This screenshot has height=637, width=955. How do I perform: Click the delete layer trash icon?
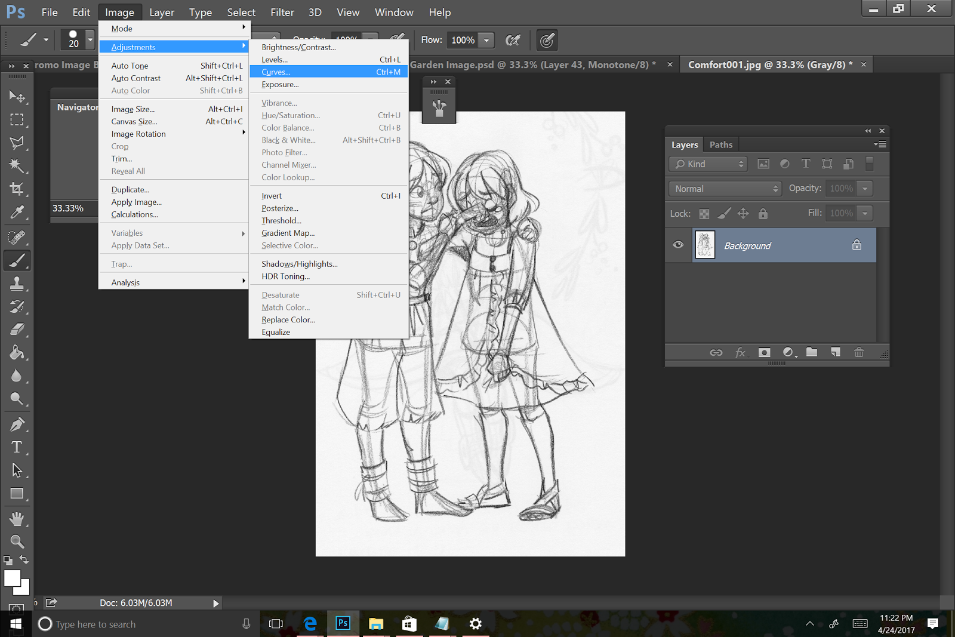(x=859, y=352)
